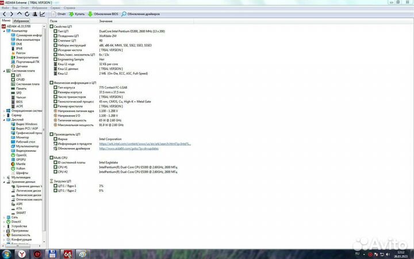414x259 pixels.
Task: Open the Windows Start button
Action: [x=6, y=254]
